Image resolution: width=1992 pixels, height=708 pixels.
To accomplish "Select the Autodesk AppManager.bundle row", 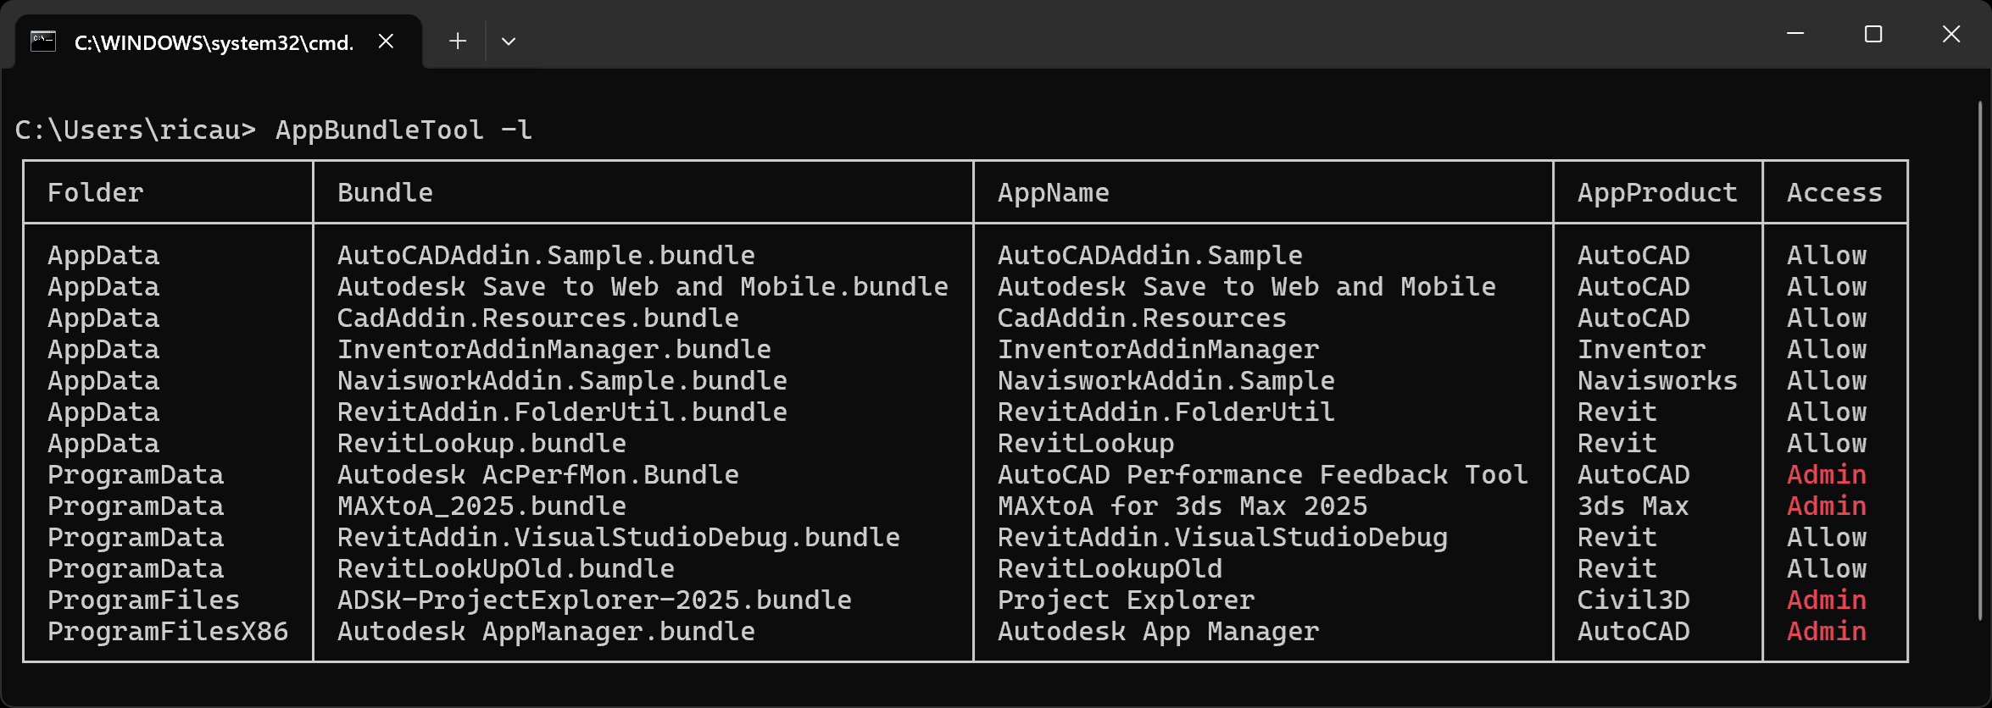I will 546,630.
